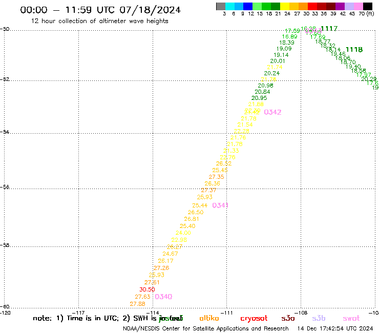
Task: Click the 20.01 wave height reading
Action: pyautogui.click(x=278, y=61)
